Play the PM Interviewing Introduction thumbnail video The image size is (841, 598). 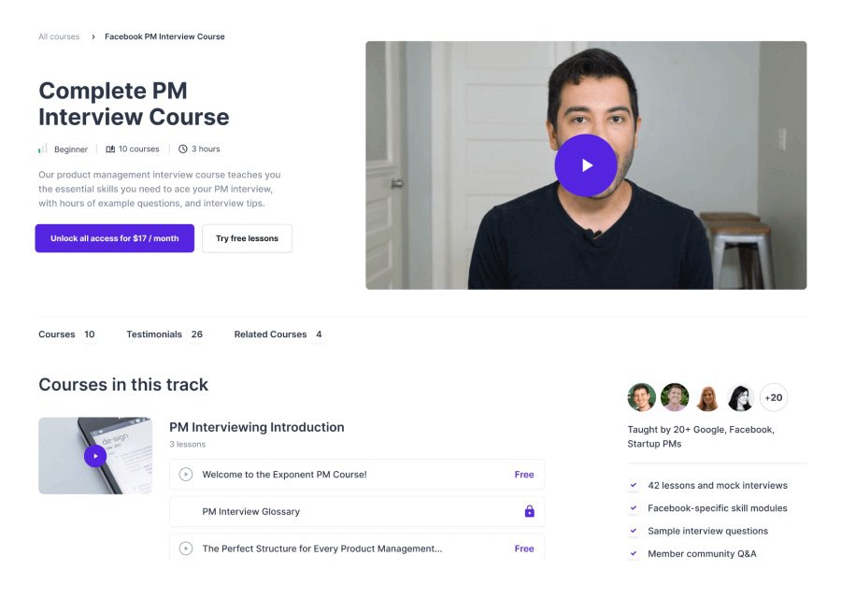(x=95, y=456)
